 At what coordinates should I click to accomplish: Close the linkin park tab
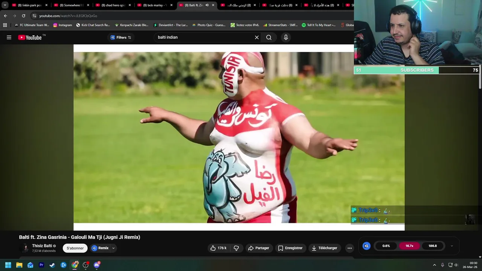point(46,5)
